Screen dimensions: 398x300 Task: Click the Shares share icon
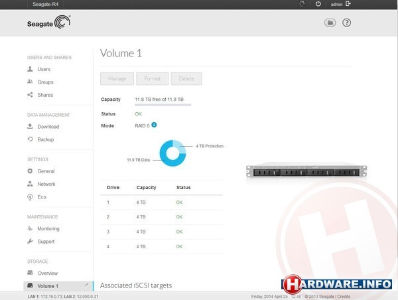click(x=30, y=95)
